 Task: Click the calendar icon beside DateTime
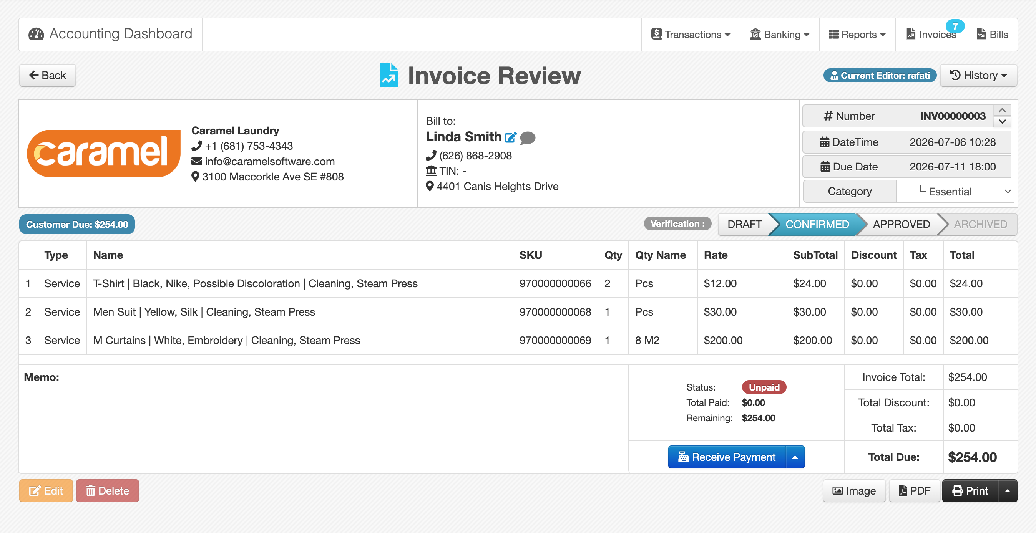tap(824, 142)
